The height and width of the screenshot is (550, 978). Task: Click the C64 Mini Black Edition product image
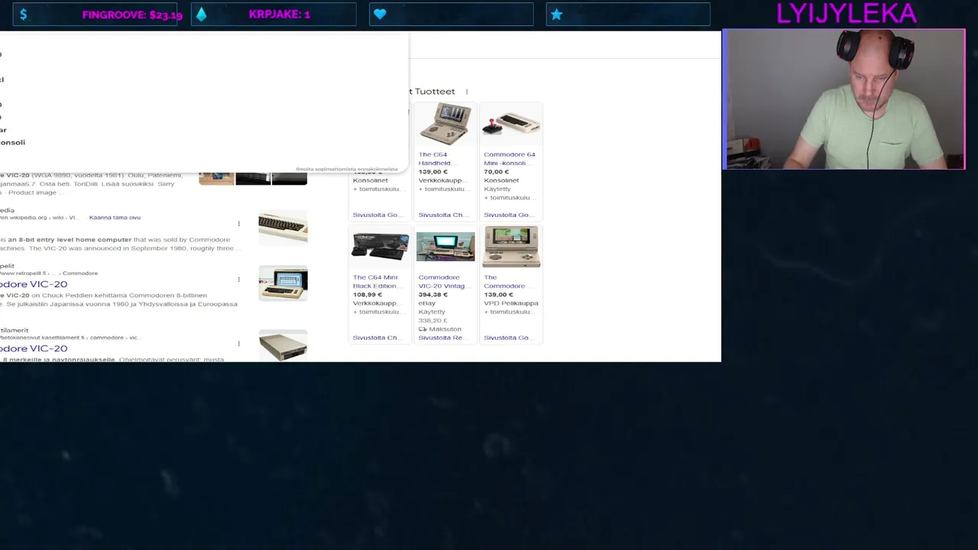pyautogui.click(x=380, y=247)
